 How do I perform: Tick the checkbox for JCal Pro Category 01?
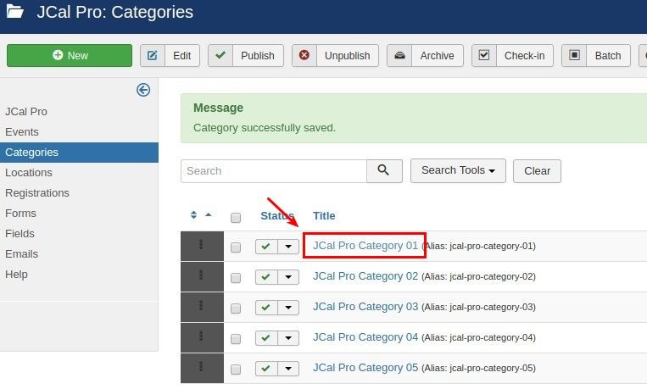[x=236, y=247]
